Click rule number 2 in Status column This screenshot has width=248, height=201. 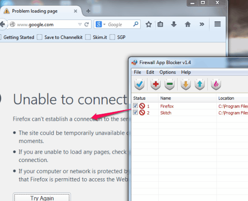(148, 113)
